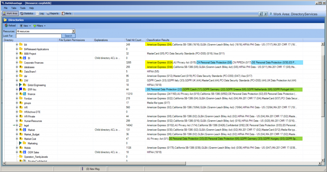
Task: Sort by Directory column header
Action: tap(30, 40)
